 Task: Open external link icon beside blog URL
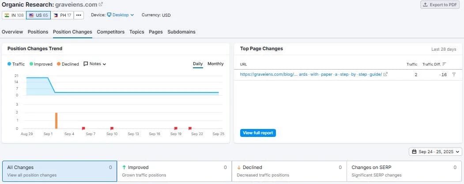385,74
